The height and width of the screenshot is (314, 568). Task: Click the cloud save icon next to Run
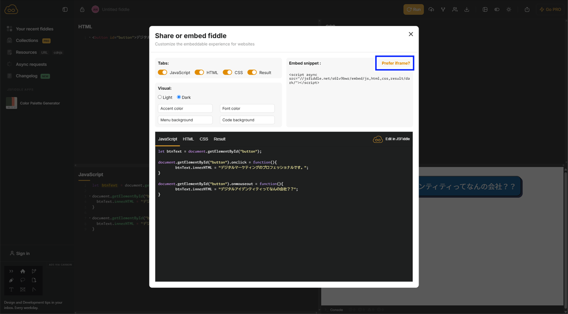click(x=431, y=9)
